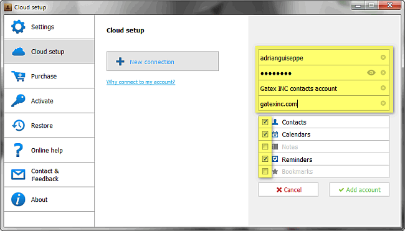Click the New connection button

pyautogui.click(x=163, y=61)
